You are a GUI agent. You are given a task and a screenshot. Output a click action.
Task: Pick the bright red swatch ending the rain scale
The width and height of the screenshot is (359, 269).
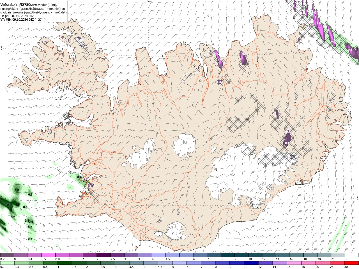pyautogui.click(x=351, y=263)
